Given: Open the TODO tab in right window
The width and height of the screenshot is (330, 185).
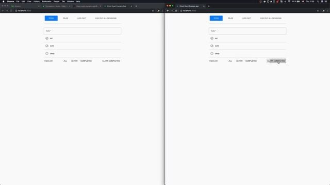Looking at the screenshot, I should coord(216,18).
